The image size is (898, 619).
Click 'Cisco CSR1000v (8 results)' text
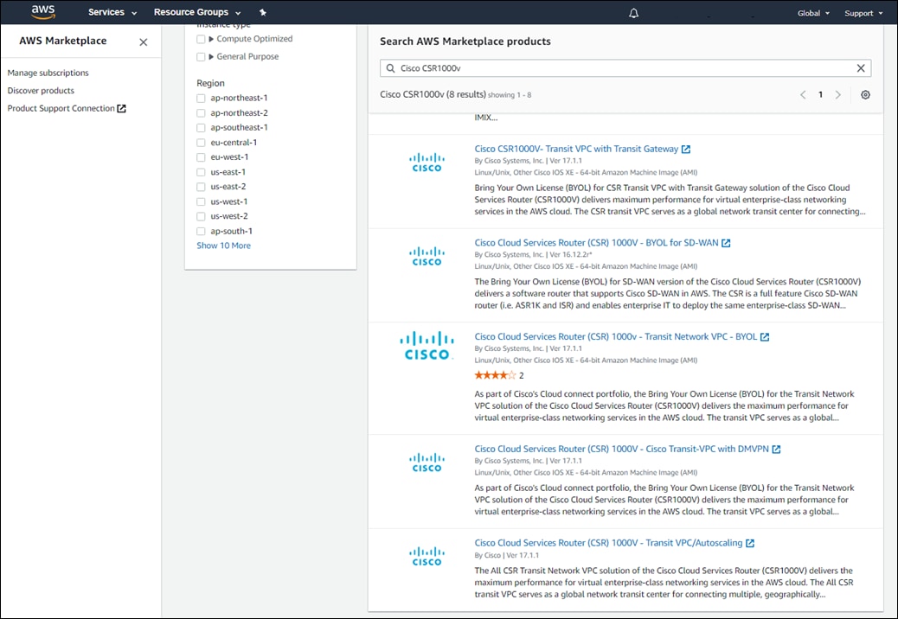pos(433,94)
